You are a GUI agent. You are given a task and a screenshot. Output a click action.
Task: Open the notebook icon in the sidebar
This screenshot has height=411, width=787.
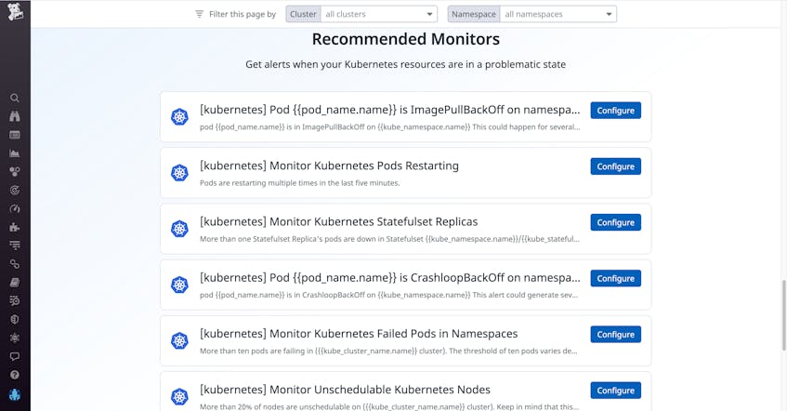(x=15, y=283)
